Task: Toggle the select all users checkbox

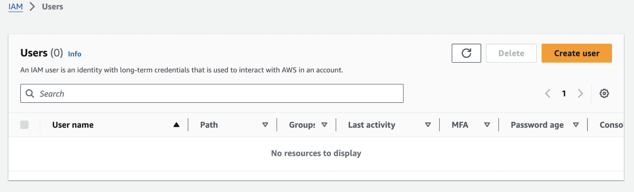Action: [x=25, y=125]
